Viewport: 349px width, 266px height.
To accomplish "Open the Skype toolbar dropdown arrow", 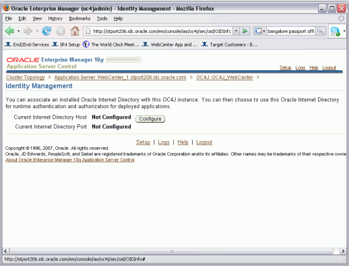I will click(x=344, y=31).
